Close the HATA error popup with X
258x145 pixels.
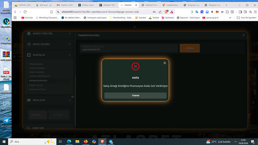coord(165,63)
